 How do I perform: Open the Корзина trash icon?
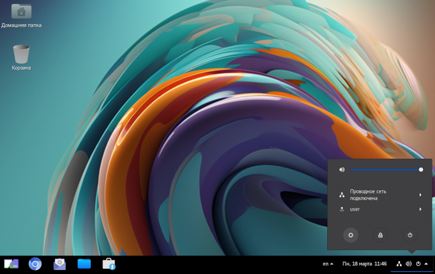click(x=21, y=54)
